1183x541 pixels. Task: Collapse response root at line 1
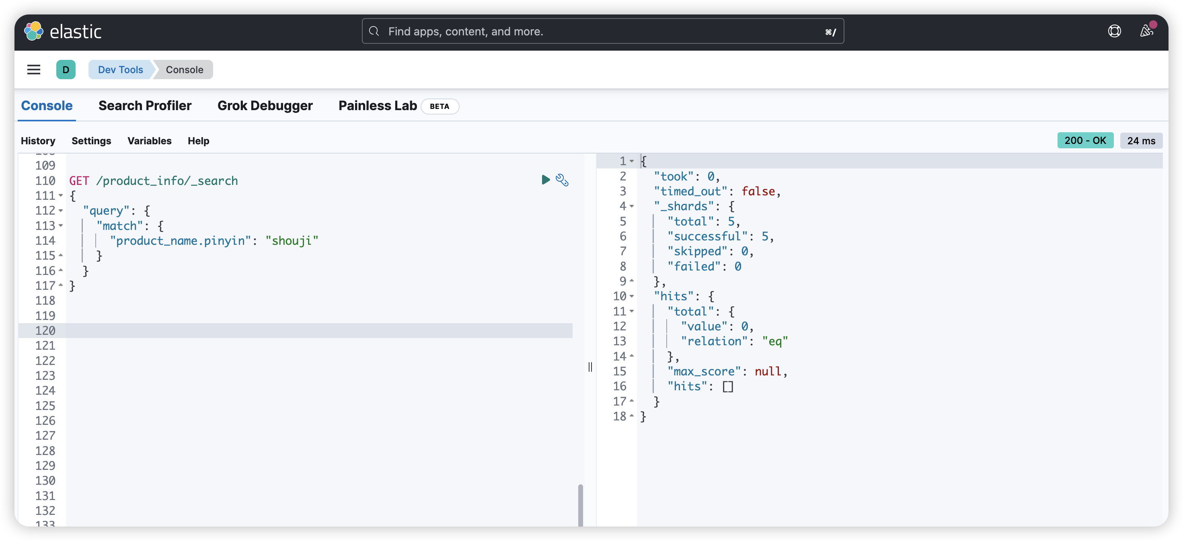point(632,162)
